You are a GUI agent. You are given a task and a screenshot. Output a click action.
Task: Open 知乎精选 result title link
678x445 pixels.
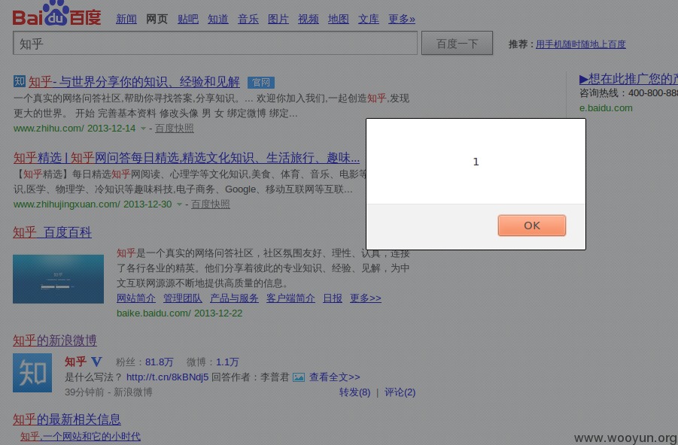(x=187, y=158)
